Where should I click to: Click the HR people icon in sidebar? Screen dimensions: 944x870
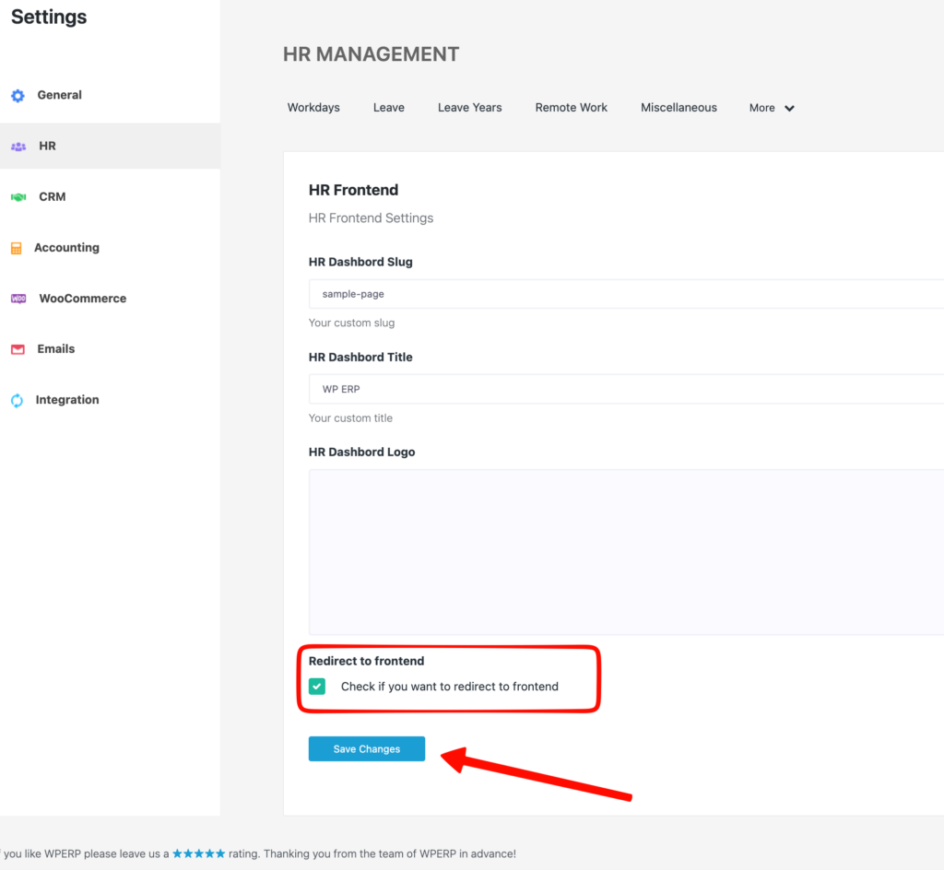coord(18,147)
